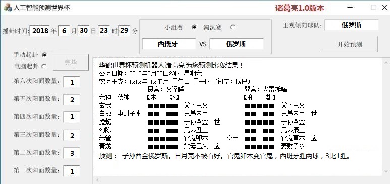Click the result pane scroll-up arrow
The image size is (390, 184).
386,62
